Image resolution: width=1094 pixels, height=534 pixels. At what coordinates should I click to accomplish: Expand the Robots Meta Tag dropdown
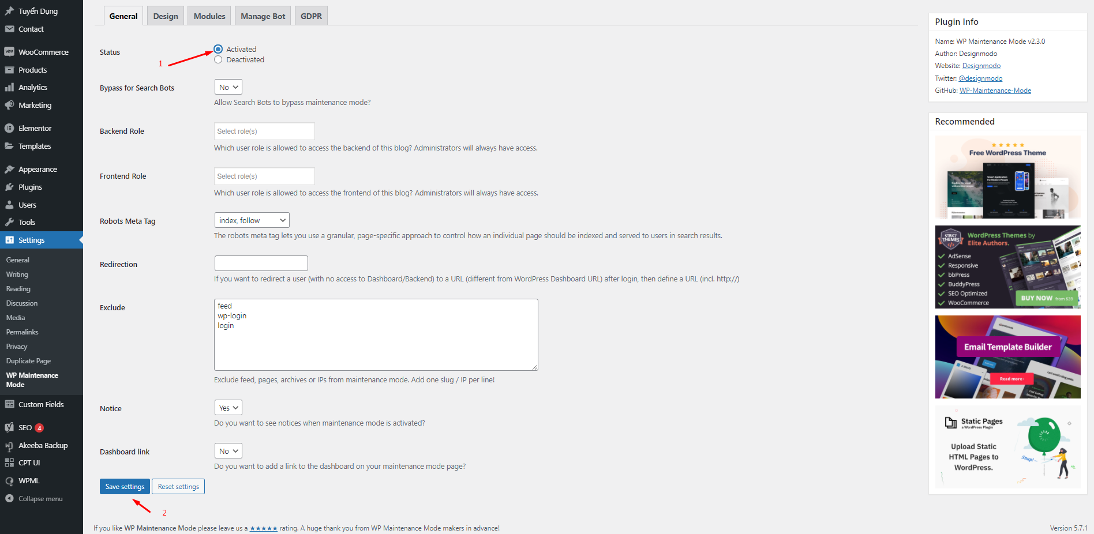coord(252,220)
